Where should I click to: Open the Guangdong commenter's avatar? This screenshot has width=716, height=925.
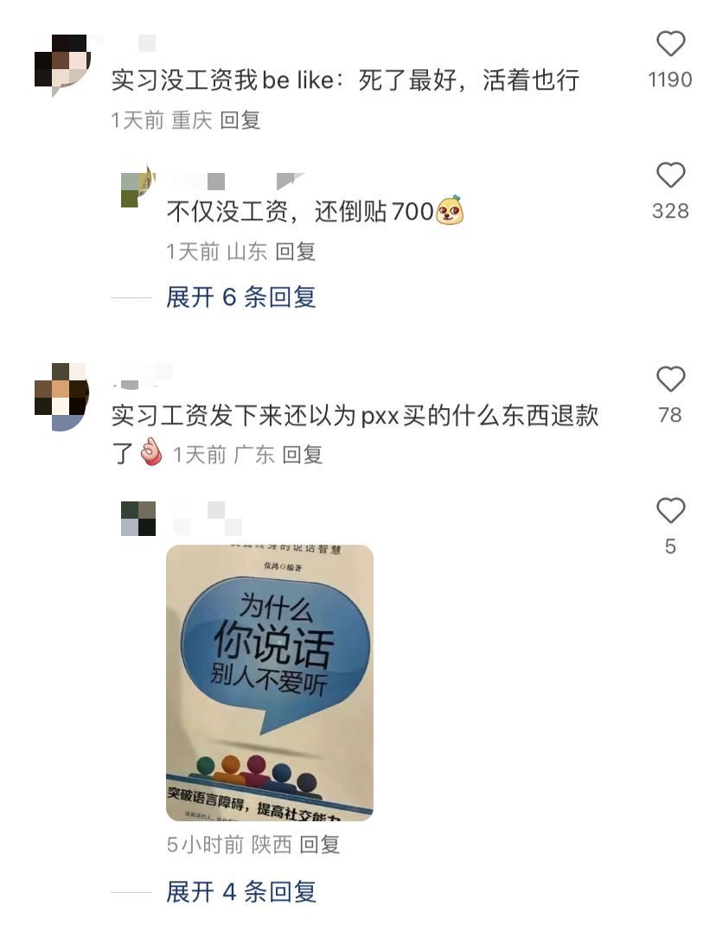(62, 397)
